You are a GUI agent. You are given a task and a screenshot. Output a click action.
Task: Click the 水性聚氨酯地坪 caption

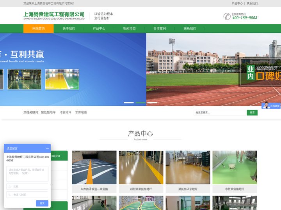[235, 189]
